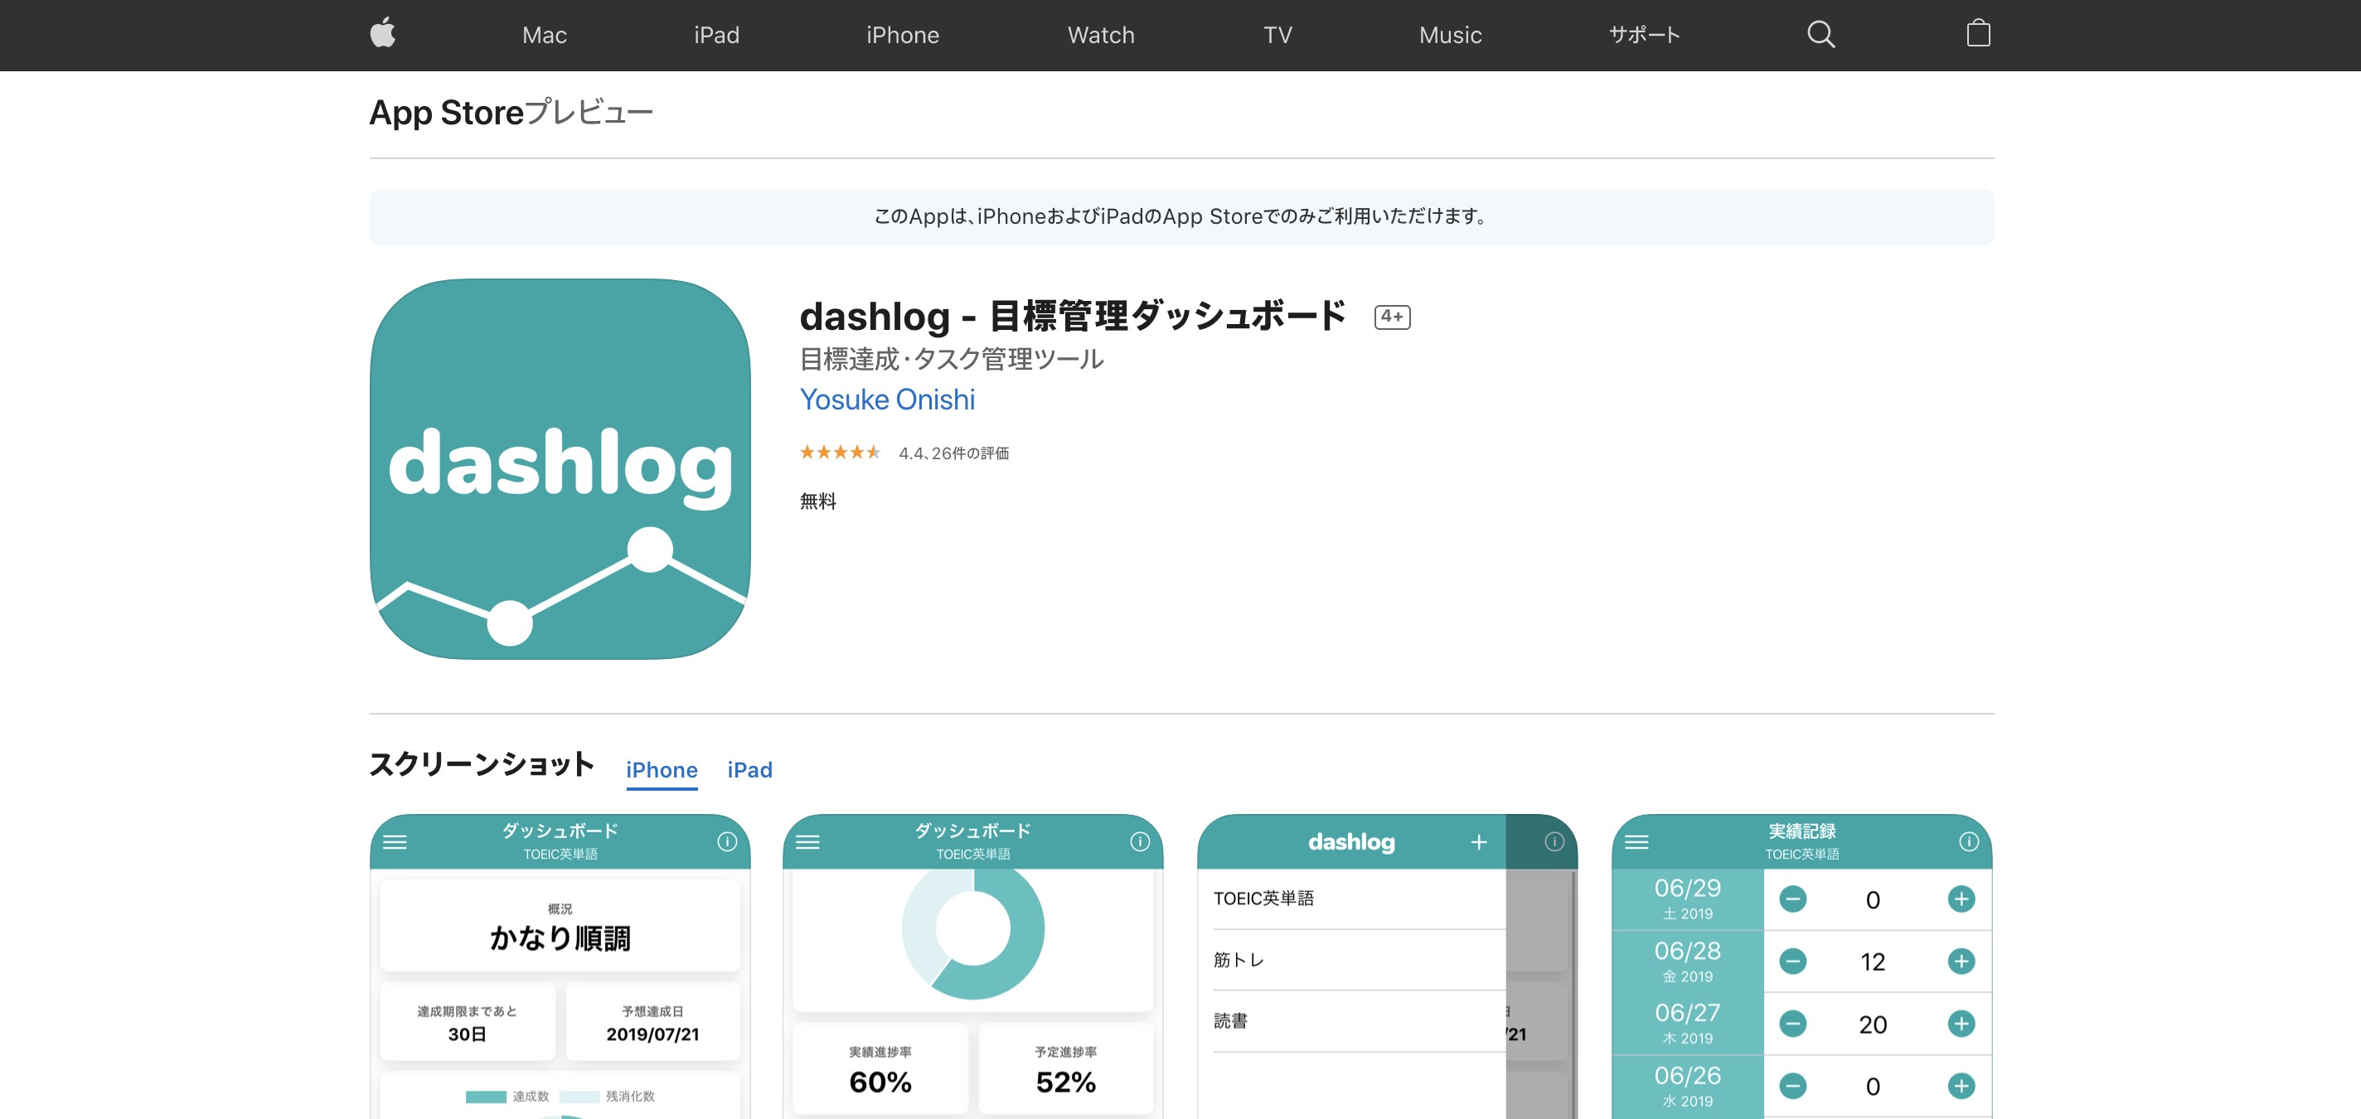Click the App Store availability notice banner

[x=1180, y=217]
